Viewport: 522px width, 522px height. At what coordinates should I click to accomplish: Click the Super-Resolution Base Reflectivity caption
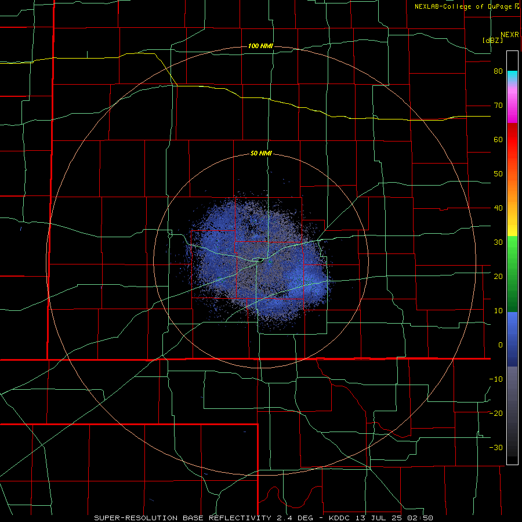click(x=264, y=518)
